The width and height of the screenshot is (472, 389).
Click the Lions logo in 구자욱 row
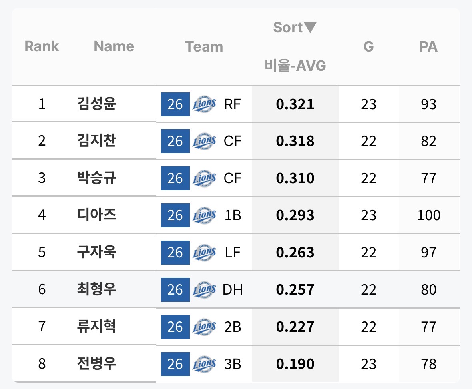(205, 253)
